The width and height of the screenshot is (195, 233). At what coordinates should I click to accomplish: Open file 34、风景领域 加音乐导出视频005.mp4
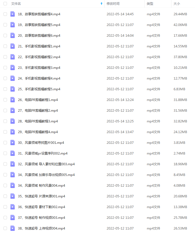46,175
